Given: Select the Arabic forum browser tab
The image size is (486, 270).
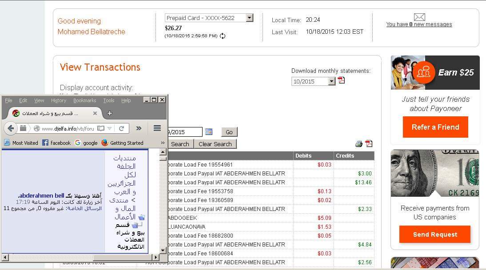Looking at the screenshot, I should pyautogui.click(x=55, y=113).
